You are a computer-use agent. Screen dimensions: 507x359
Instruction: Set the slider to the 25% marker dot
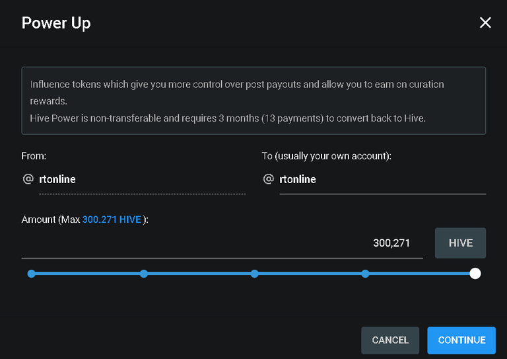144,274
